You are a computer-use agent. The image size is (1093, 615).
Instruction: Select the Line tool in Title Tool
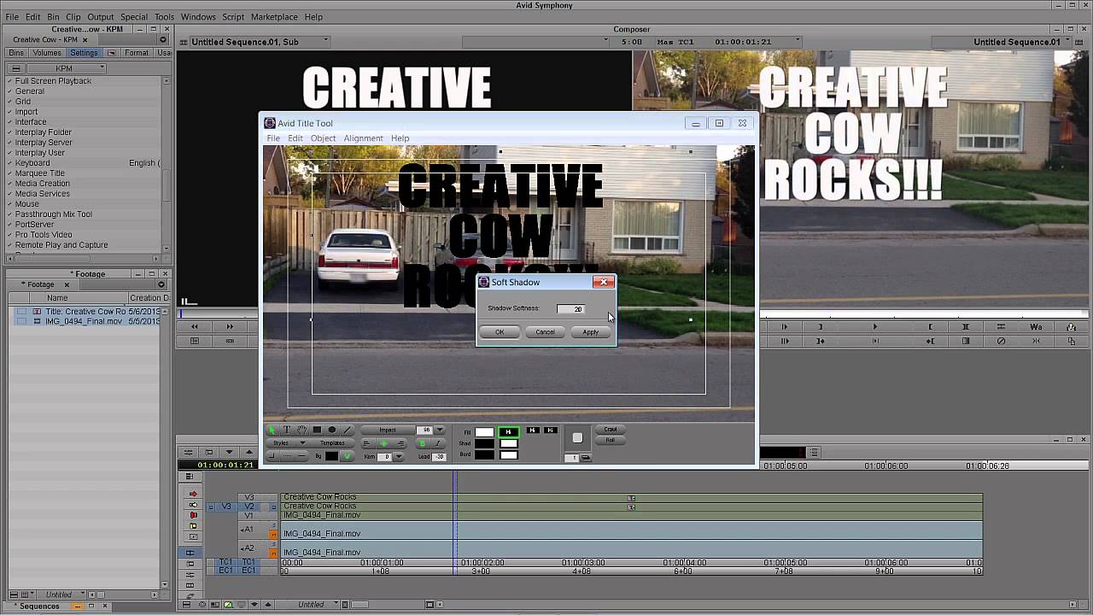[348, 430]
